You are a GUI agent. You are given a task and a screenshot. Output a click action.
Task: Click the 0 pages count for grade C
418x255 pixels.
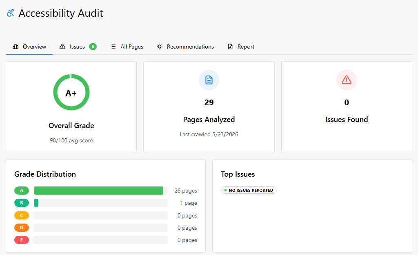tap(187, 215)
